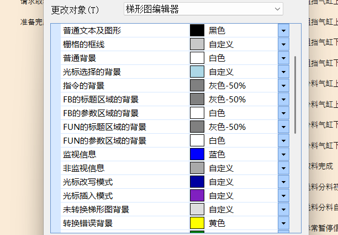Click the light blue swatch for 光标选择的背景
Viewport: 338px width, 235px height.
point(197,72)
